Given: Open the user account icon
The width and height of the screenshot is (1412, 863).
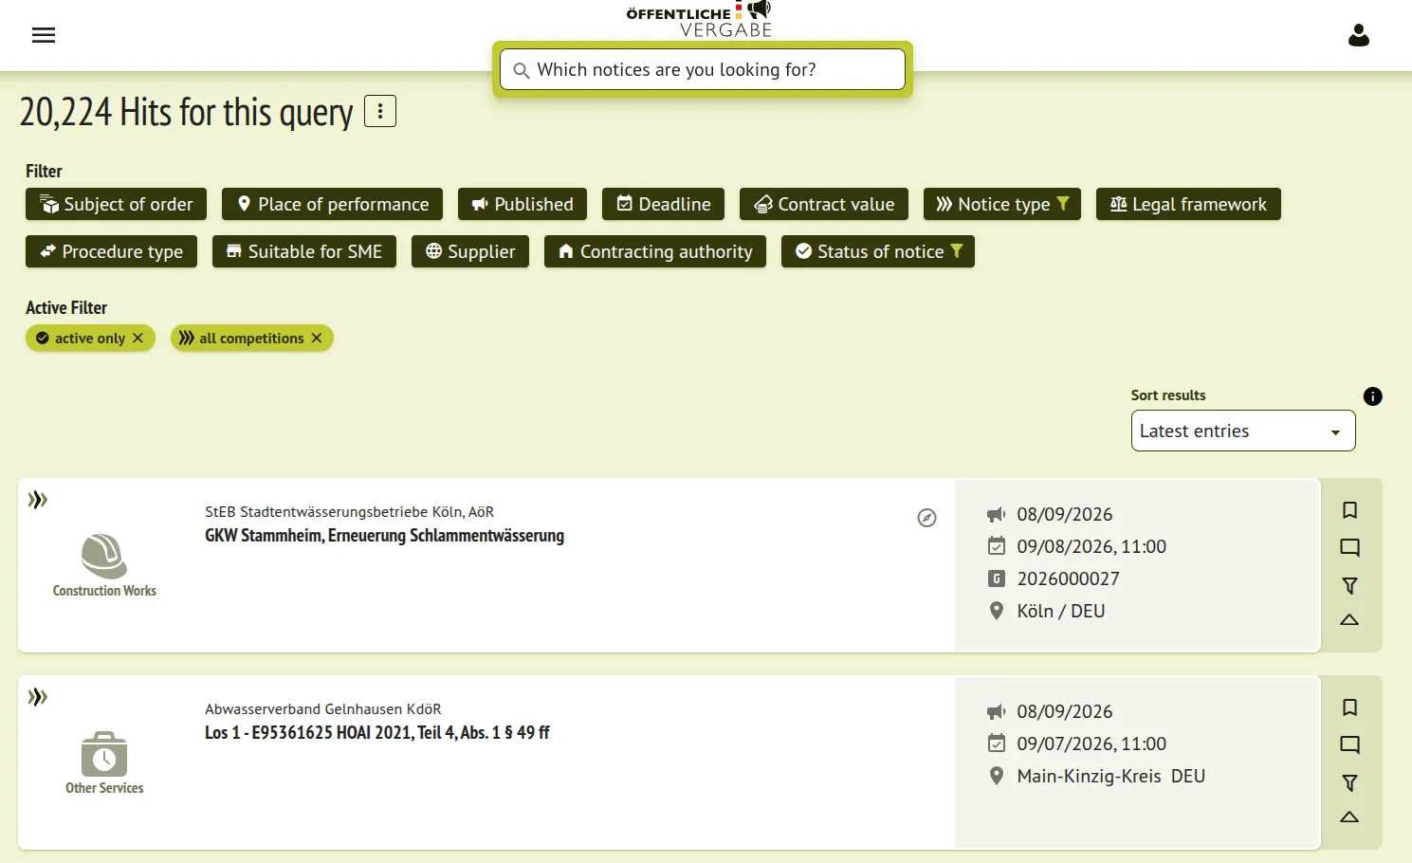Looking at the screenshot, I should coord(1359,36).
